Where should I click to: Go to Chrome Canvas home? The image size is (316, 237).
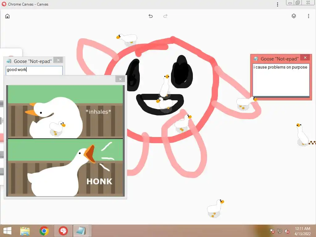(x=7, y=16)
